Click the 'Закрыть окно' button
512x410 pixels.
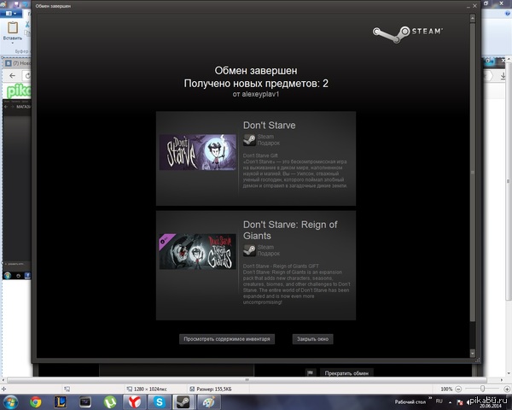pos(312,339)
